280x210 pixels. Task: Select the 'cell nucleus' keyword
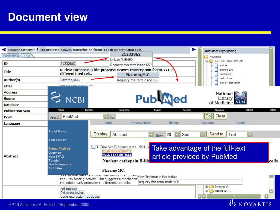tap(69, 189)
